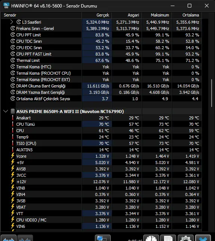Click the 1.328 V current Vcore value
Screen dimensions: 215x241
pyautogui.click(x=102, y=156)
